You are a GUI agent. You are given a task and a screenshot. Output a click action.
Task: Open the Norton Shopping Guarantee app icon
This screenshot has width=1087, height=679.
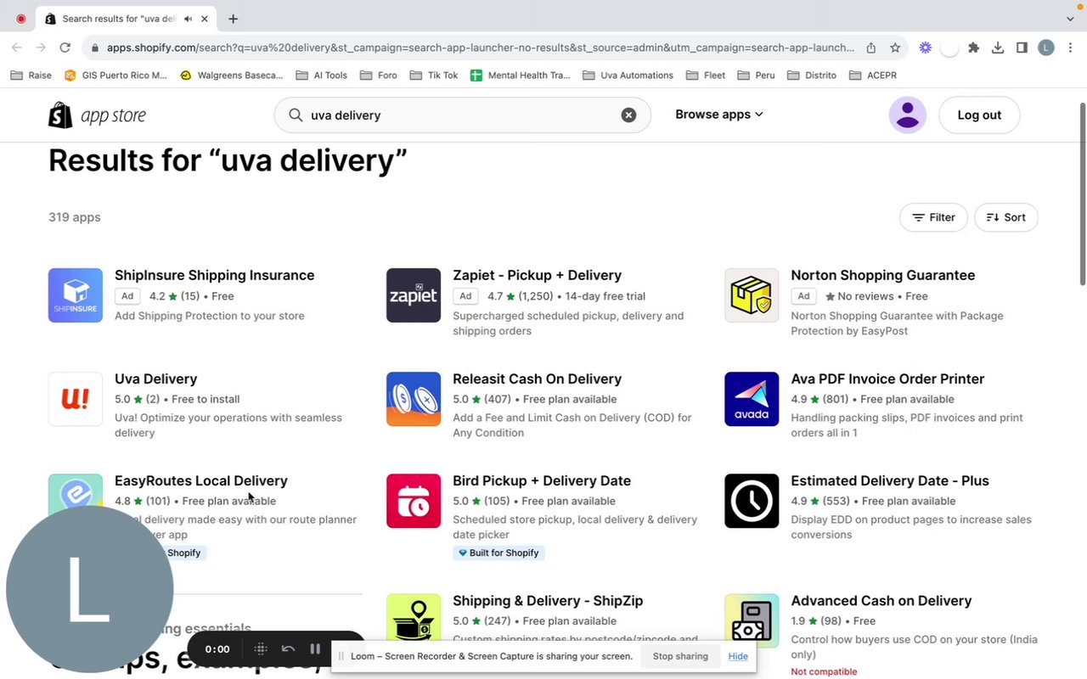pos(752,295)
